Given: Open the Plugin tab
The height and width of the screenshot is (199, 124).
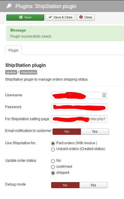Looking at the screenshot, I should 13,50.
